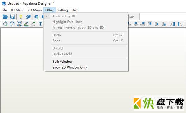The width and height of the screenshot is (186, 113).
Task: Save the project with the floppy disk icon
Action: (x=12, y=17)
